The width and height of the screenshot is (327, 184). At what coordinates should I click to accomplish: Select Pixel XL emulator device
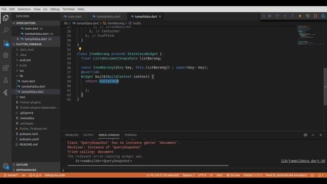(286, 175)
